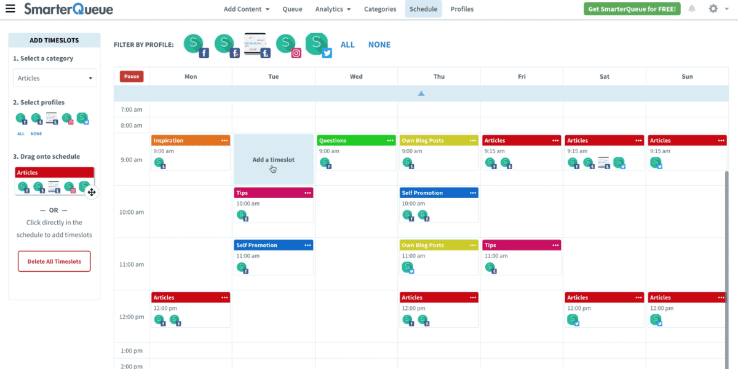This screenshot has height=369, width=738.
Task: Toggle Twitter profile in Select profiles sidebar
Action: point(82,119)
